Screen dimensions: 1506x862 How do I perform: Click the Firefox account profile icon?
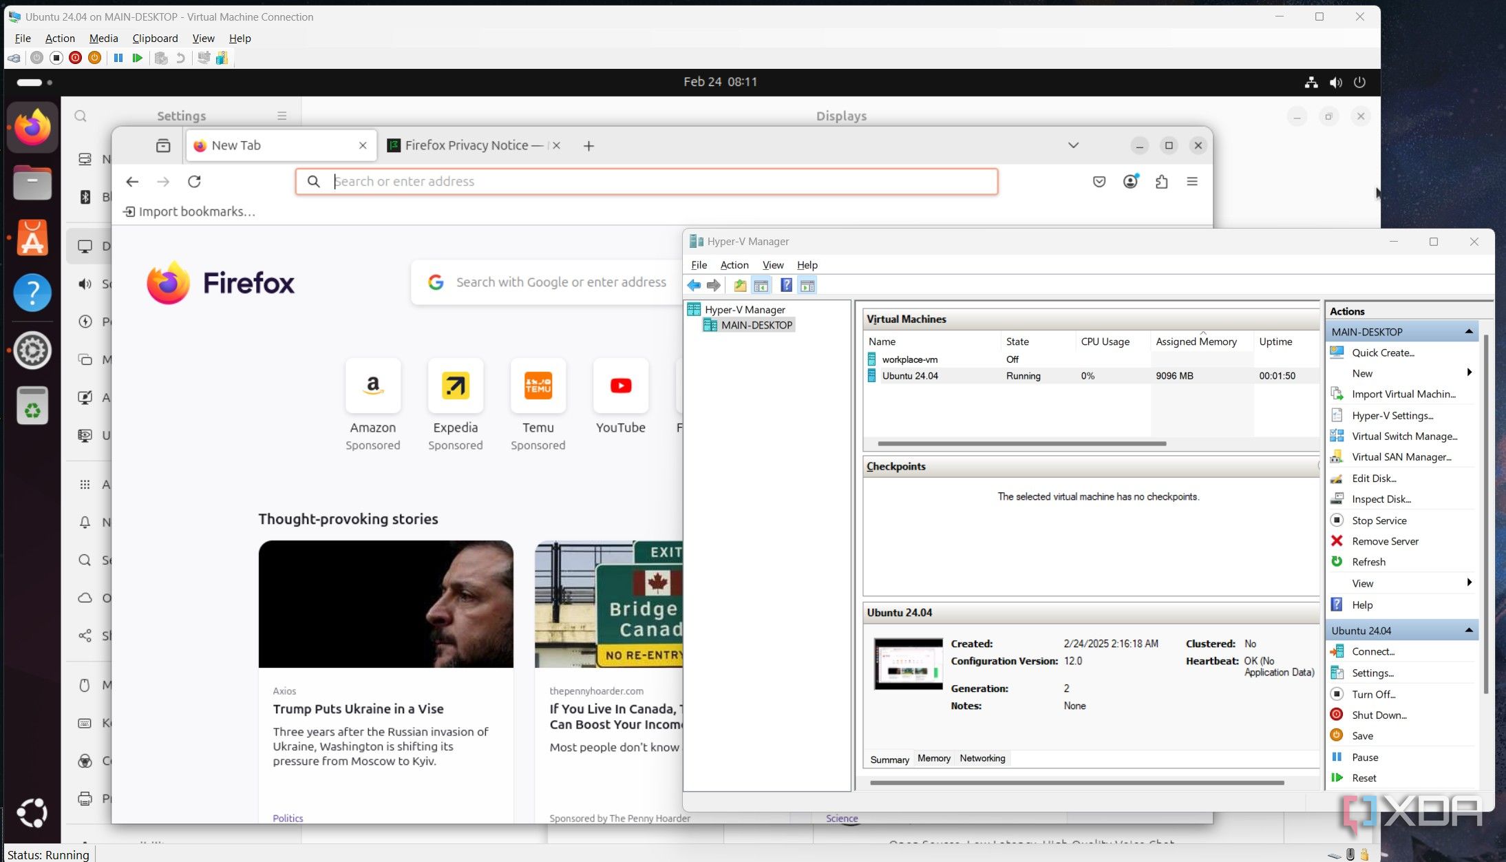tap(1130, 182)
